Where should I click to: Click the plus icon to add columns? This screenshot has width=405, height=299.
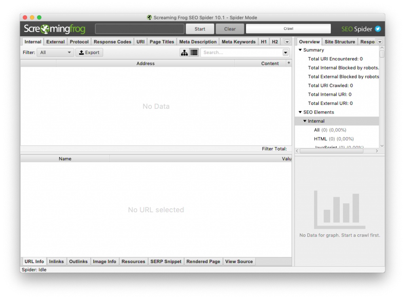289,63
